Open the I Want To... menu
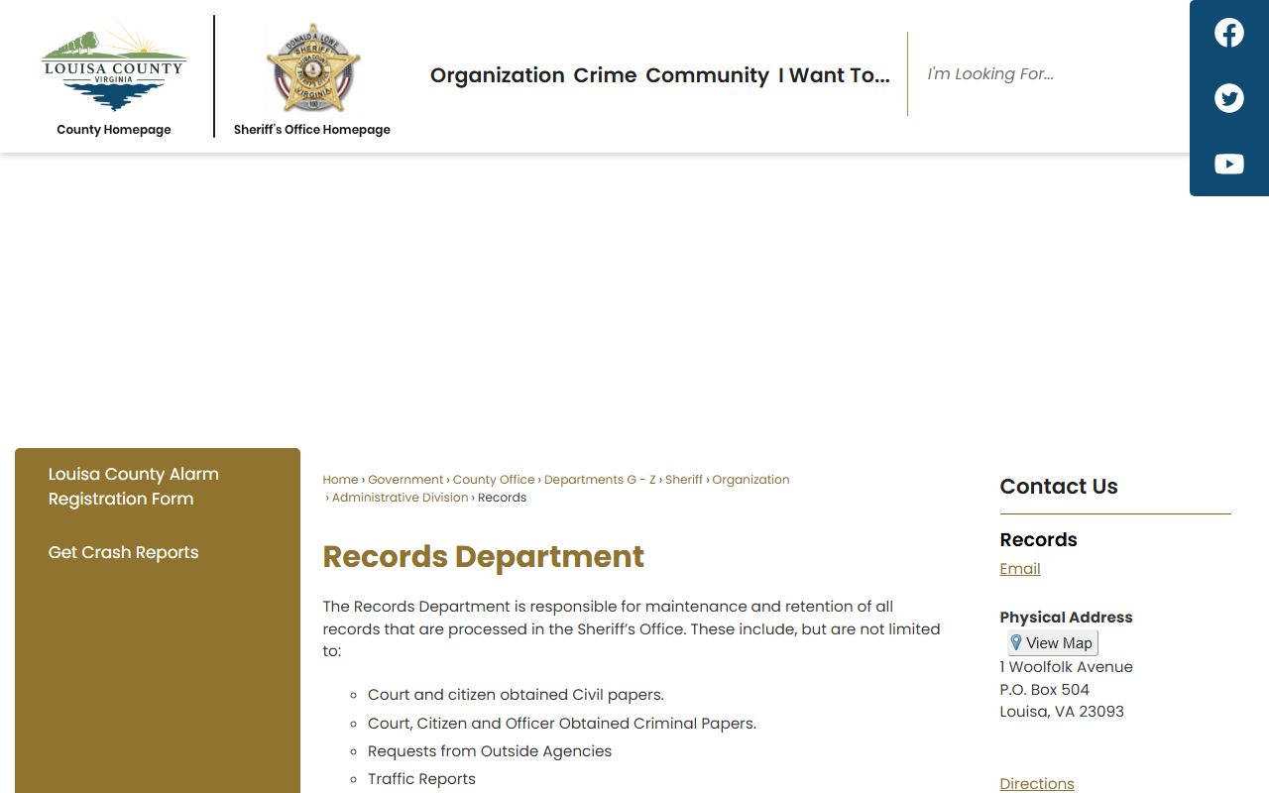1269x793 pixels. (x=834, y=75)
